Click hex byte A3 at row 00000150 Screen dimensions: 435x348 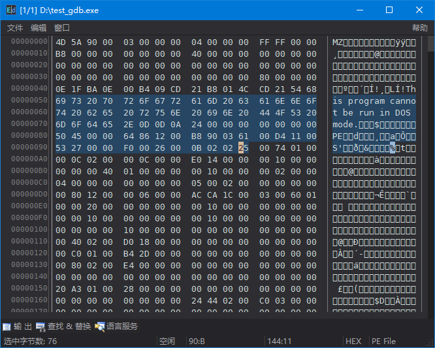[x=76, y=289]
